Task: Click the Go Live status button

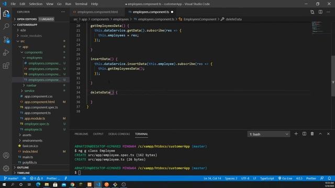Action: click(285, 179)
